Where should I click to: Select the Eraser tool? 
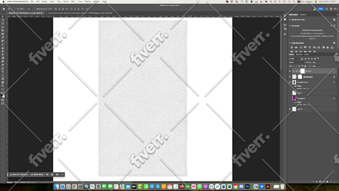tap(2, 55)
